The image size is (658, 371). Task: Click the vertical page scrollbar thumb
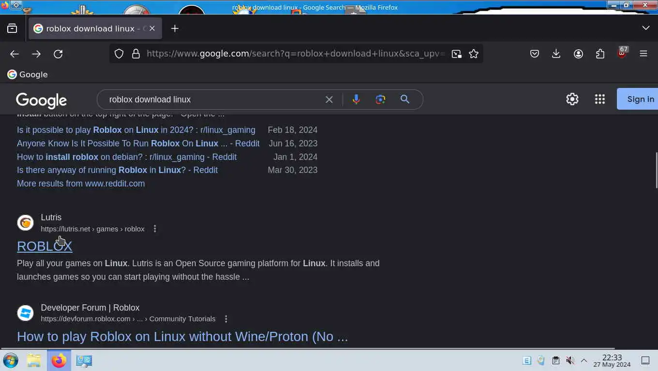tap(656, 170)
